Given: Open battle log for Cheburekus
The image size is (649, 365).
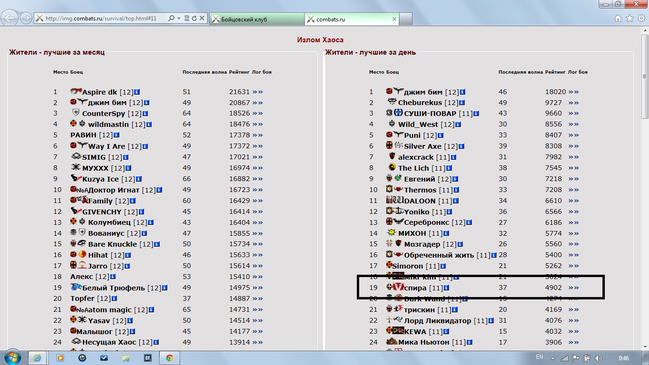Looking at the screenshot, I should click(573, 103).
